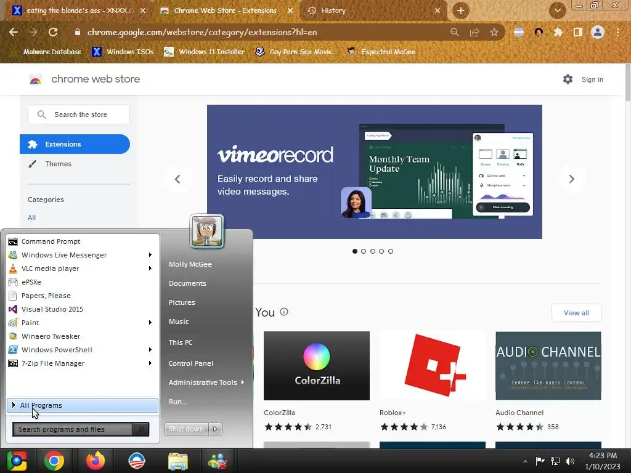Open the ColorZilla extension thumbnail
This screenshot has width=631, height=473.
[x=317, y=366]
